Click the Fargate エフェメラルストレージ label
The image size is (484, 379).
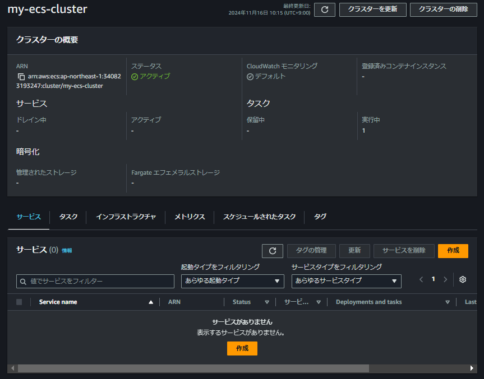tap(176, 173)
